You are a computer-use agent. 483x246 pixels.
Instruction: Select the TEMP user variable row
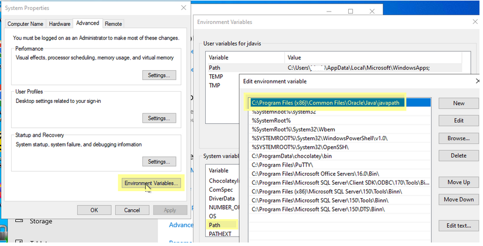tap(216, 77)
